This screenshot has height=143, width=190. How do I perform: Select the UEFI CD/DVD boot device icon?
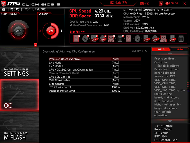tap(85, 39)
